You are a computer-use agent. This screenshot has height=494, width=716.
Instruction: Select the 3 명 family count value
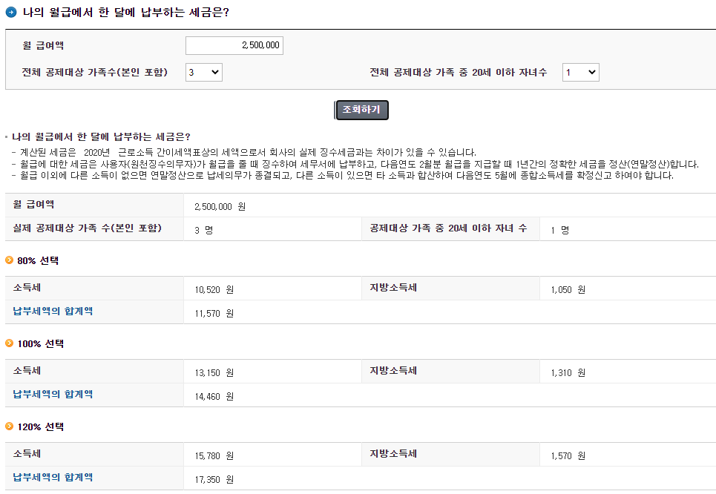[x=203, y=231]
